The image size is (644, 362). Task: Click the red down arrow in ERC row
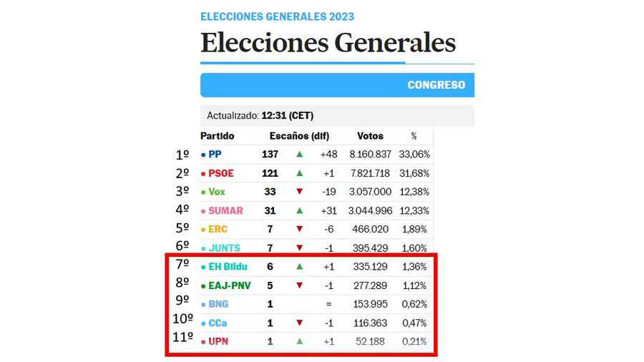pyautogui.click(x=299, y=229)
